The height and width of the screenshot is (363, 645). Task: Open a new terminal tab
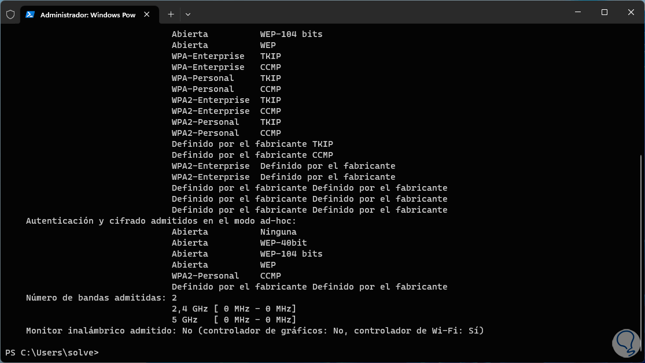[171, 14]
